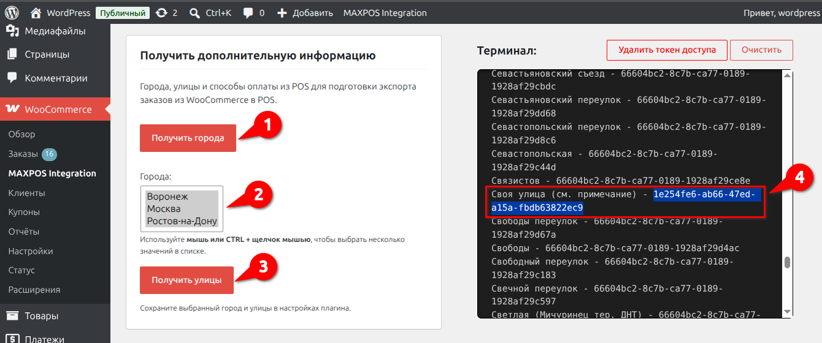Open Комментарии menu

click(x=55, y=78)
